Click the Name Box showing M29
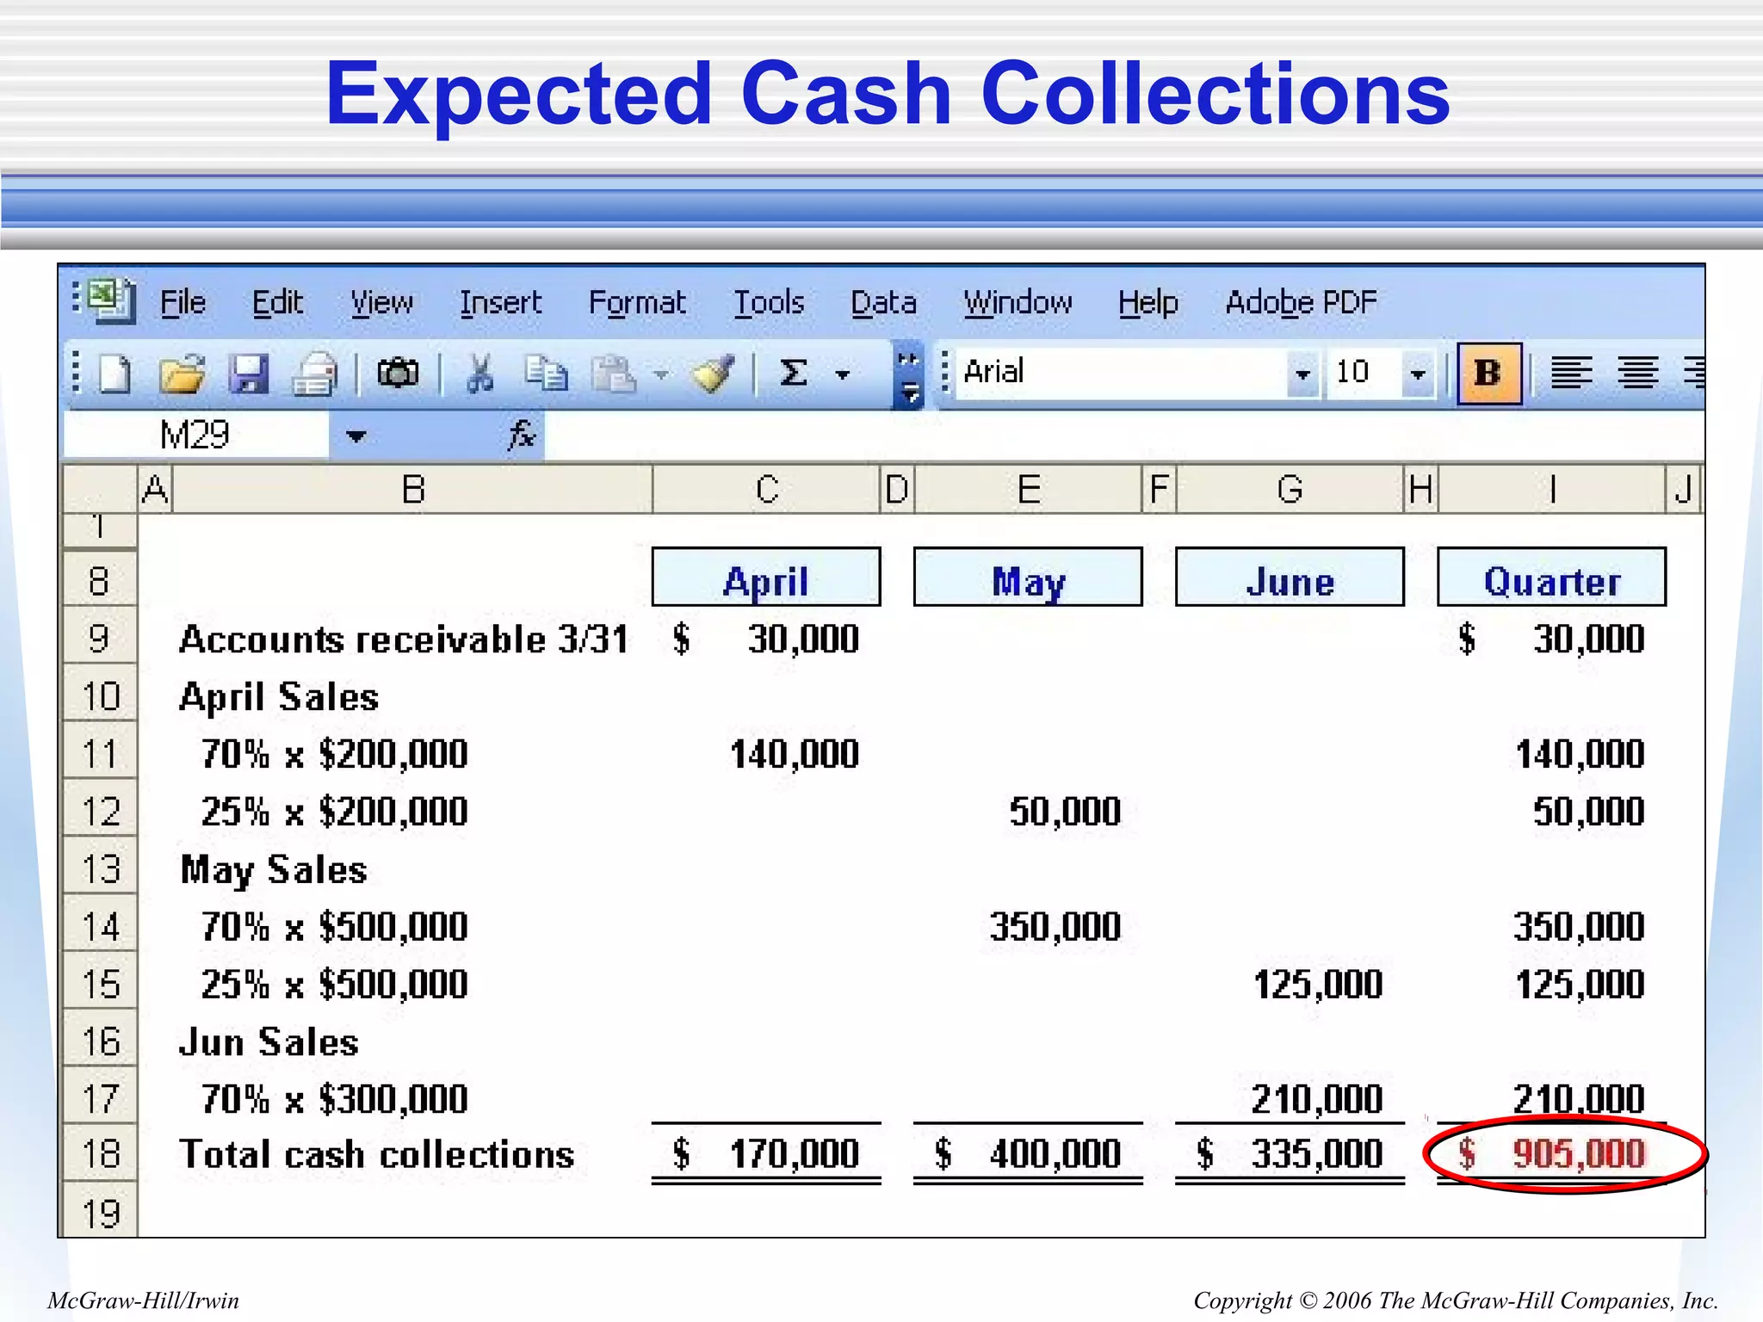 pyautogui.click(x=196, y=436)
